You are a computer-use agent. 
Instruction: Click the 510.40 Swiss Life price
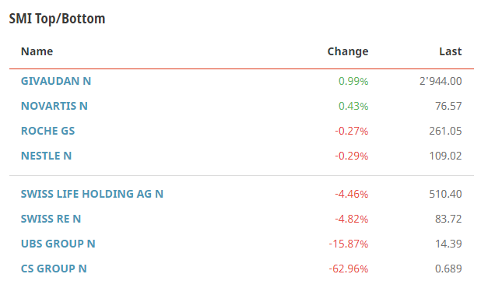pos(445,195)
